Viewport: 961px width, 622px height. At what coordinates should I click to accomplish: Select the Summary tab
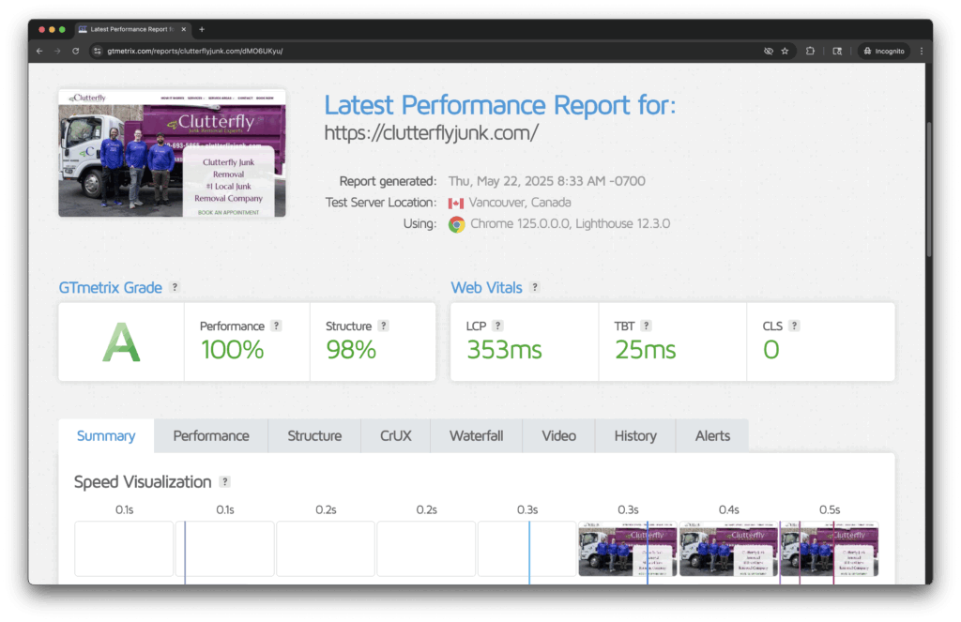(x=106, y=435)
